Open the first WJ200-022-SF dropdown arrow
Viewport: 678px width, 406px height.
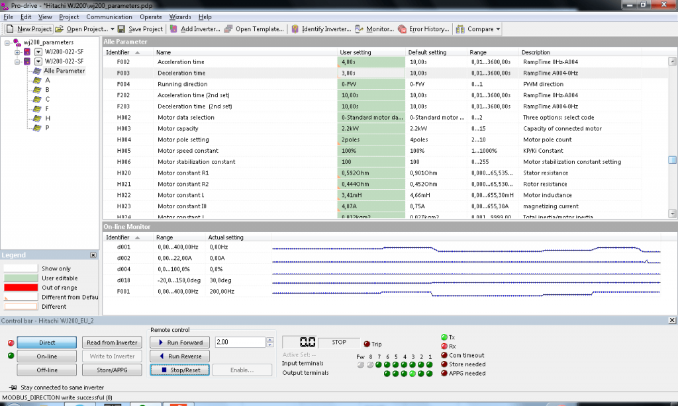click(x=38, y=52)
